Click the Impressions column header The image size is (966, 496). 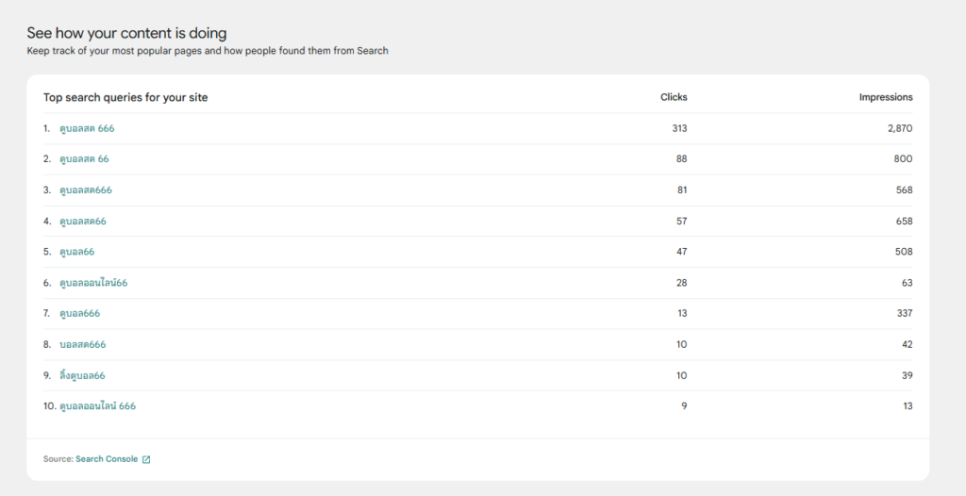tap(886, 97)
